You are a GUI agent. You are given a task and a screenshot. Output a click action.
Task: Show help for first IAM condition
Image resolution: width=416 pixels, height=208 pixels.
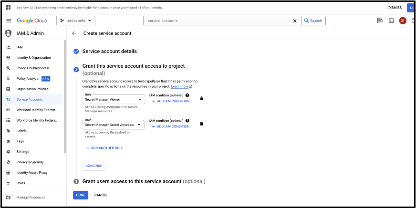(187, 95)
